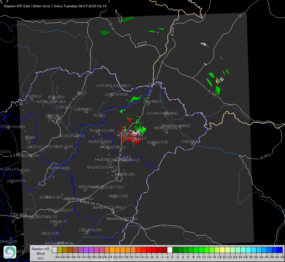
Task: Click the NYÍRBÁTOR label
Action: pos(157,142)
